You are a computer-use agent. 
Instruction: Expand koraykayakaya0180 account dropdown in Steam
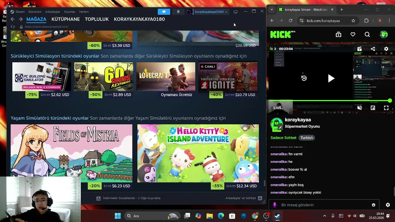(226, 12)
